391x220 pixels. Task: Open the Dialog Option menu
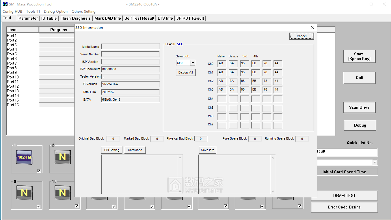tap(56, 12)
